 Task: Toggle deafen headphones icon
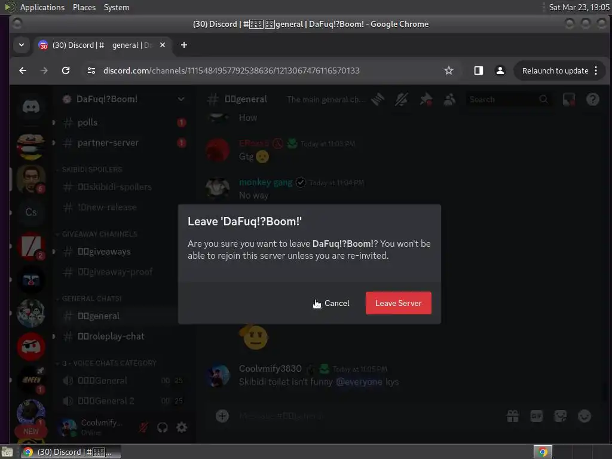(163, 427)
